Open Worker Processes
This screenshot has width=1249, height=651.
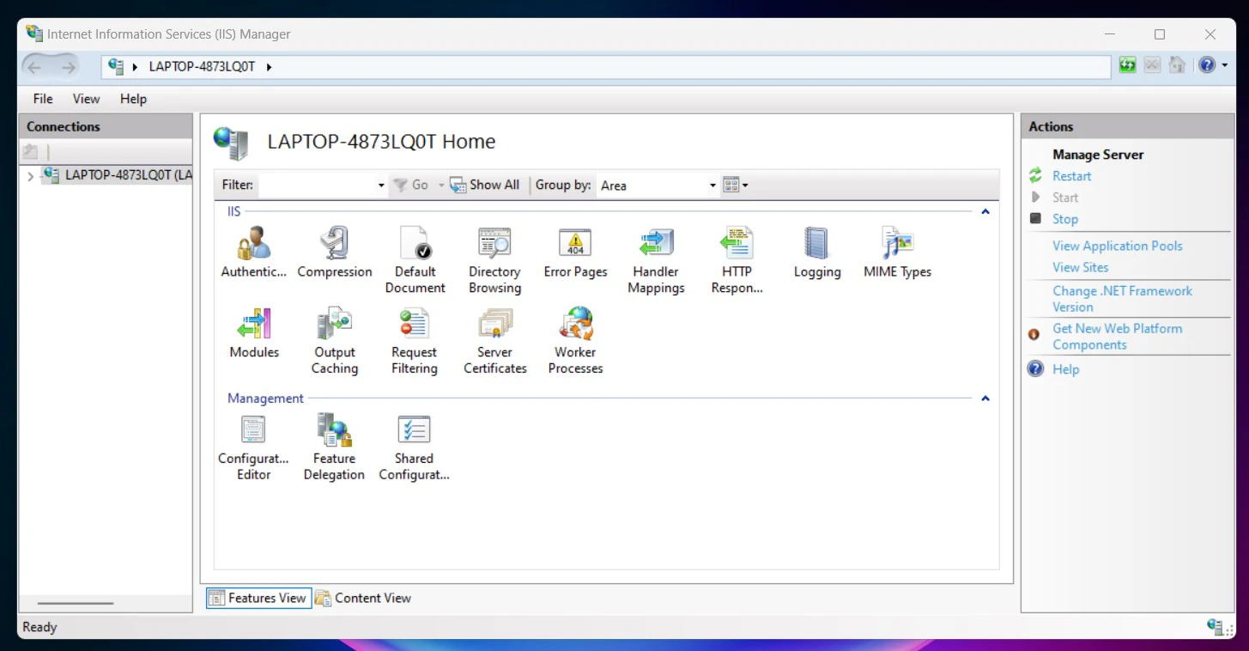tap(575, 341)
